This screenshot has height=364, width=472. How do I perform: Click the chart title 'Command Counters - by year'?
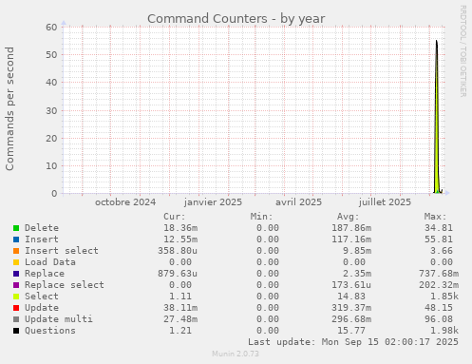[x=236, y=19]
